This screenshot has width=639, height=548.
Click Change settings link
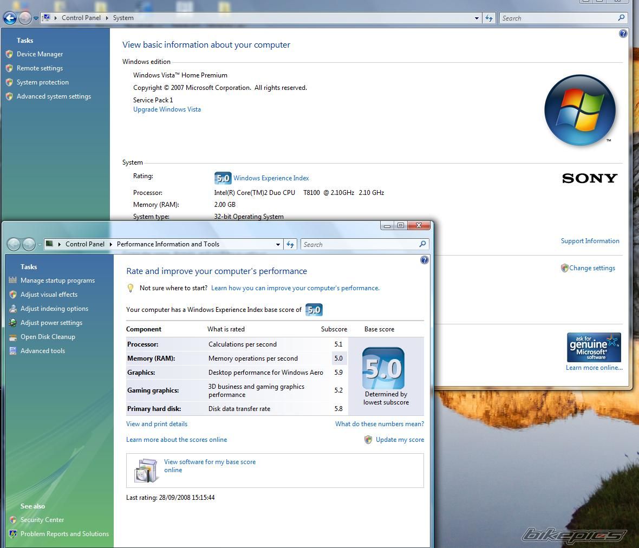[592, 268]
